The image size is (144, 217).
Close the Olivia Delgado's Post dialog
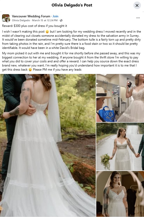click(x=137, y=5)
